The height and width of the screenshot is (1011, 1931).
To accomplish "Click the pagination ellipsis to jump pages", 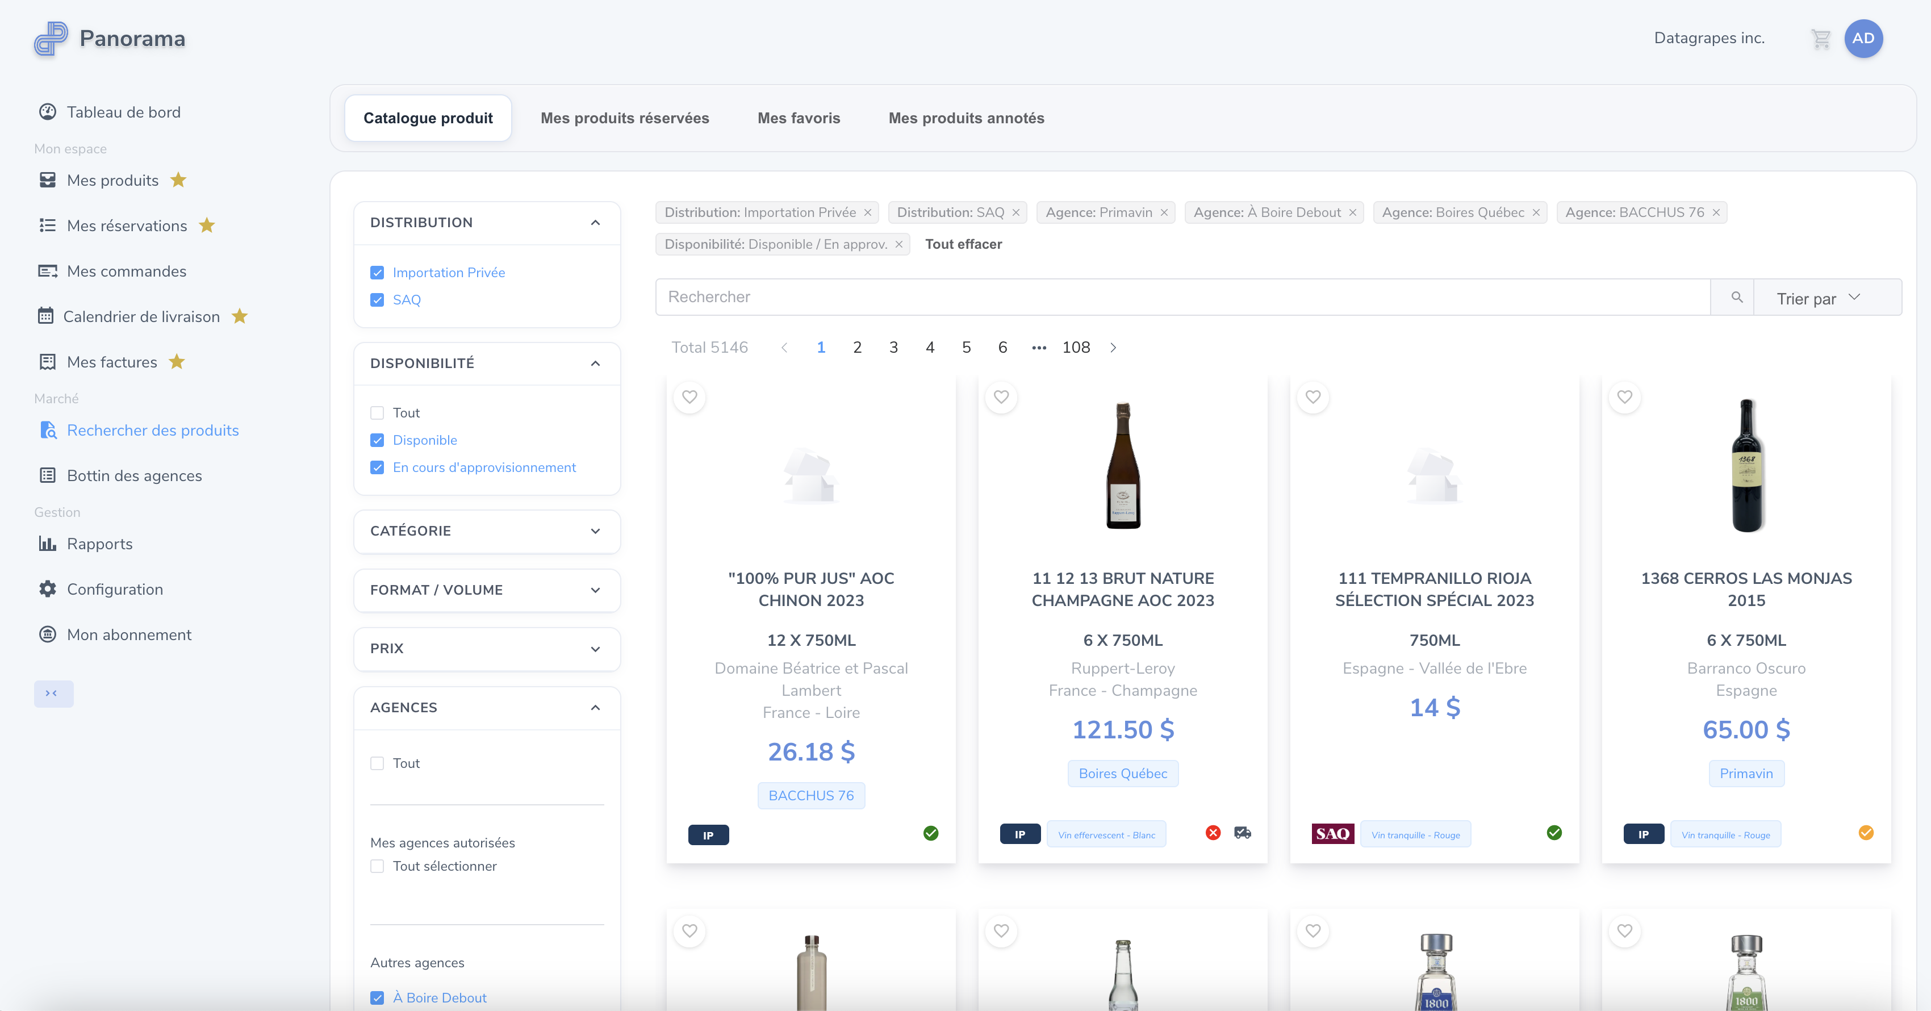I will pos(1039,348).
